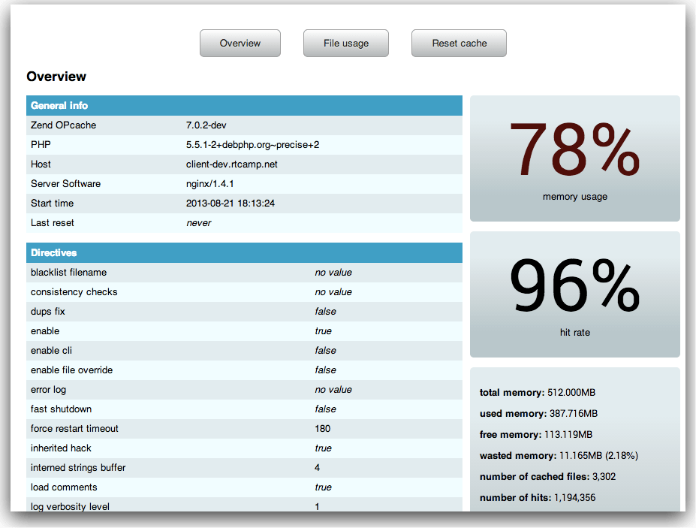The width and height of the screenshot is (696, 528).
Task: Click the Server Software label
Action: click(x=65, y=184)
